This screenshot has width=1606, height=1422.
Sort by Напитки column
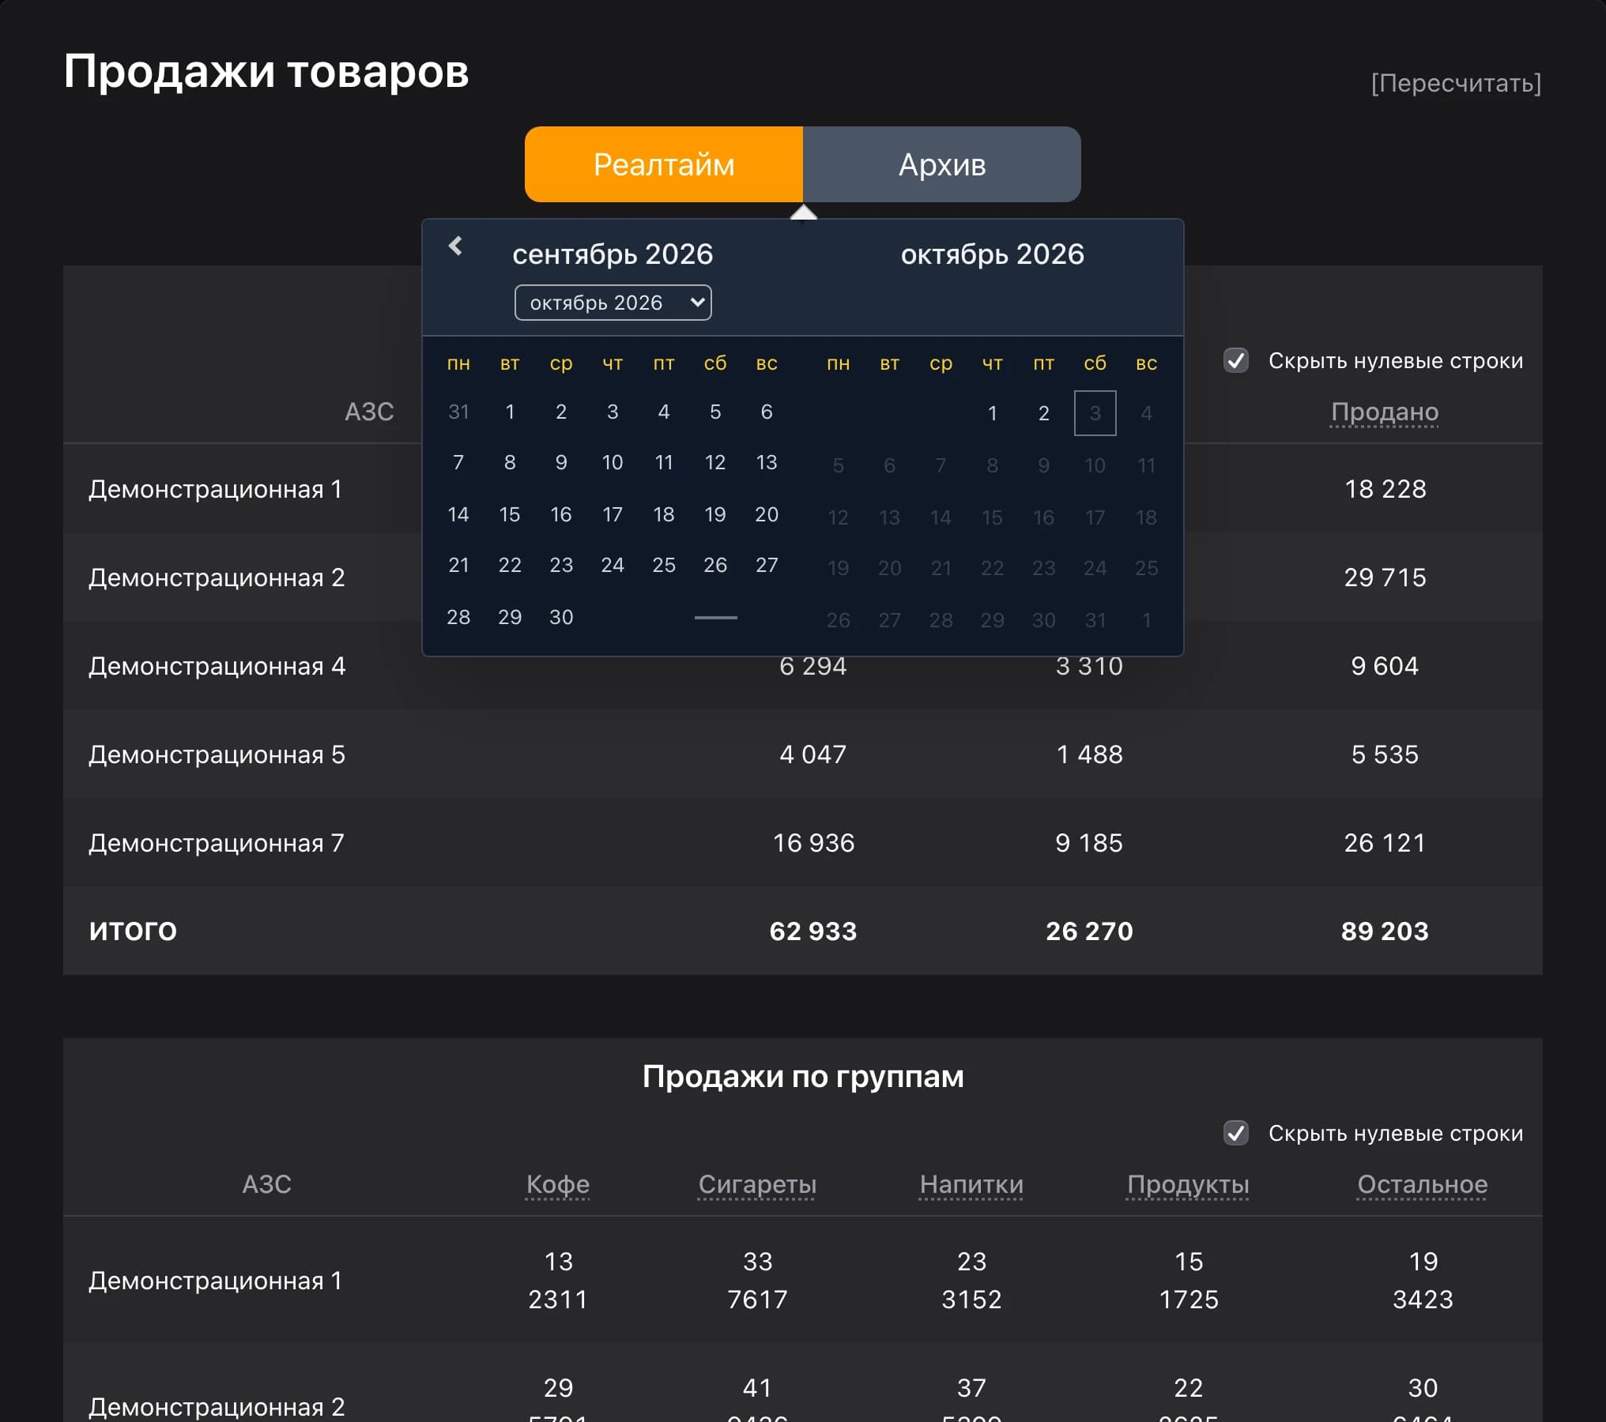[971, 1184]
